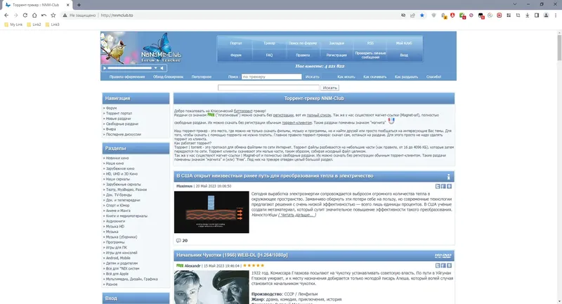Click the play button on the header audio player

(105, 68)
